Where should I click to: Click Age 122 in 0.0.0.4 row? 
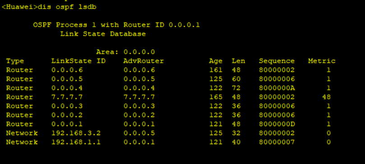(216, 88)
